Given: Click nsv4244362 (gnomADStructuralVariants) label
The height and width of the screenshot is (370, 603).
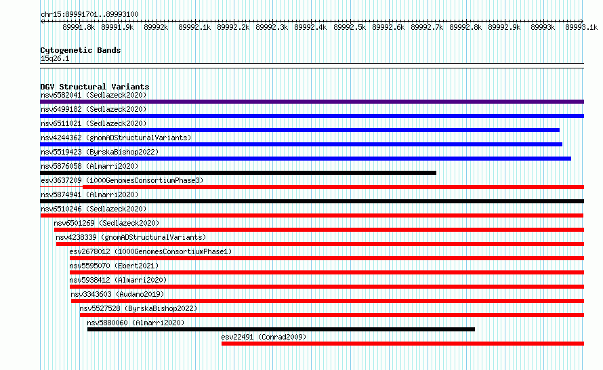Looking at the screenshot, I should [x=116, y=138].
